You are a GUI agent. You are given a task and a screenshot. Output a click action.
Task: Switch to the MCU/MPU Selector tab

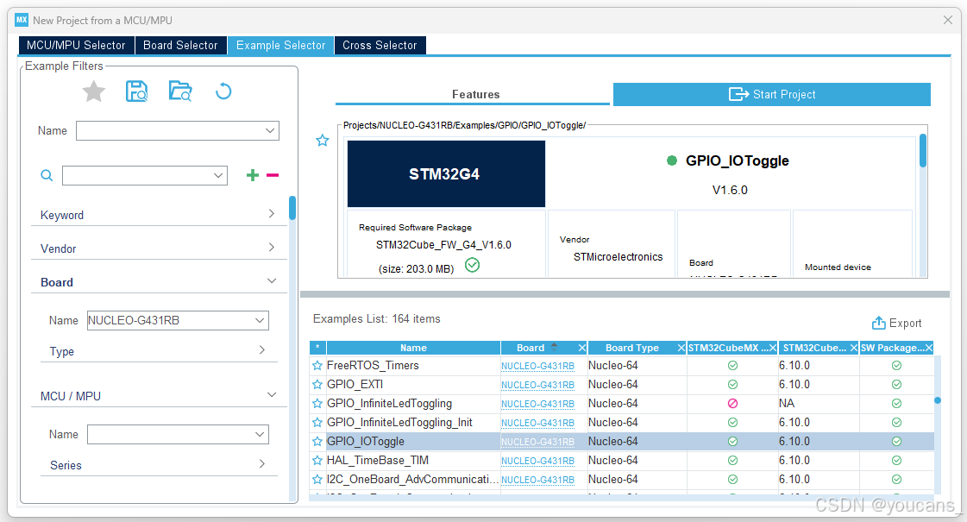pyautogui.click(x=76, y=45)
